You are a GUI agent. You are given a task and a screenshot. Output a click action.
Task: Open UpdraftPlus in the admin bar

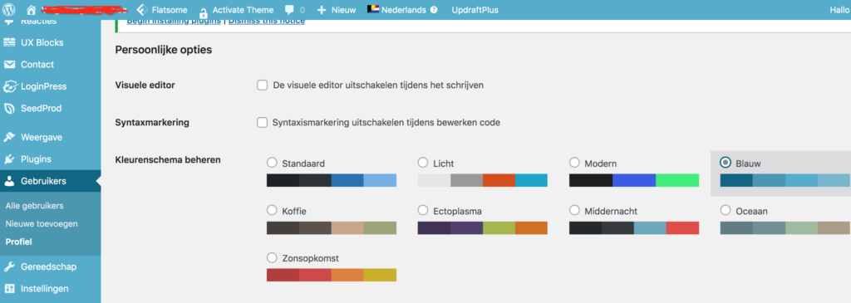[475, 10]
